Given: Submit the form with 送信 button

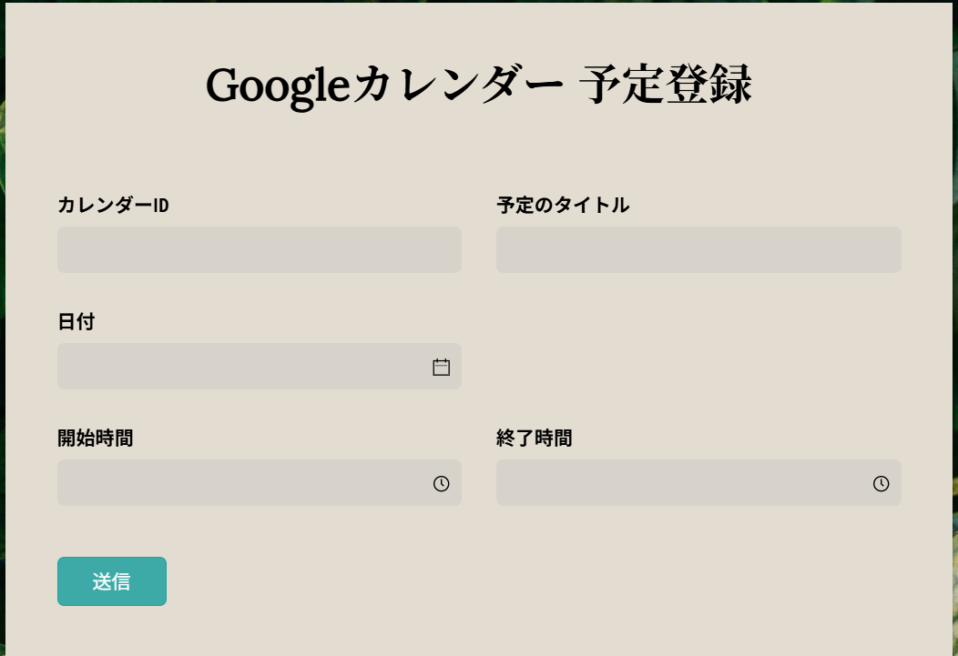Looking at the screenshot, I should (x=112, y=581).
